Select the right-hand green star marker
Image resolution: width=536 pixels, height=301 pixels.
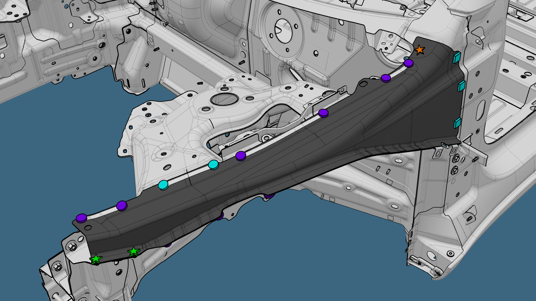134,252
